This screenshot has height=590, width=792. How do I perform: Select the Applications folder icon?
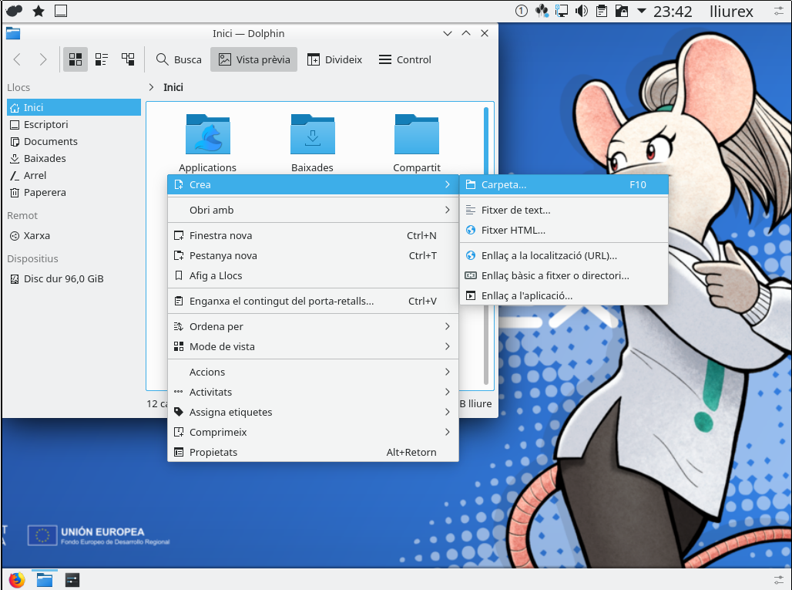coord(207,134)
